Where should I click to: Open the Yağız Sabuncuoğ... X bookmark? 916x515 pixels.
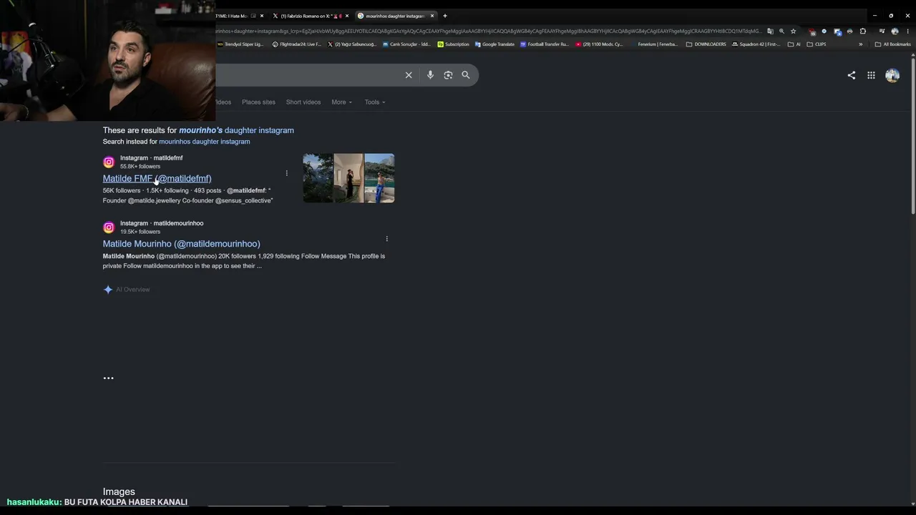pos(352,44)
